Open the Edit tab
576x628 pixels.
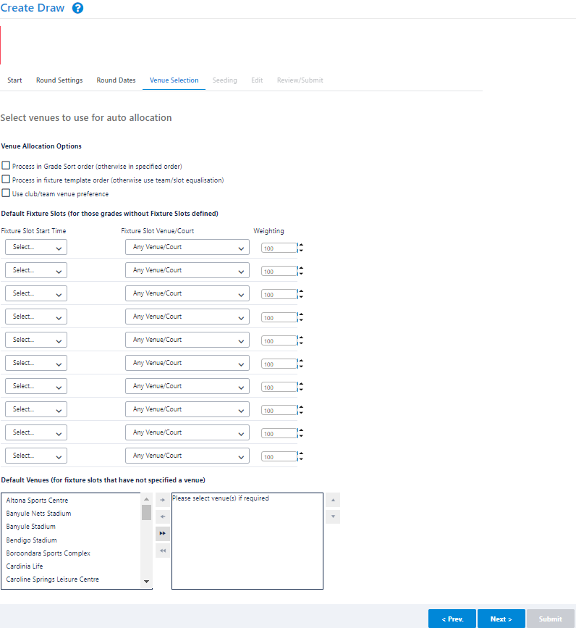(257, 80)
